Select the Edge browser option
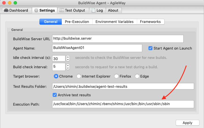This screenshot has width=204, height=128. [137, 76]
